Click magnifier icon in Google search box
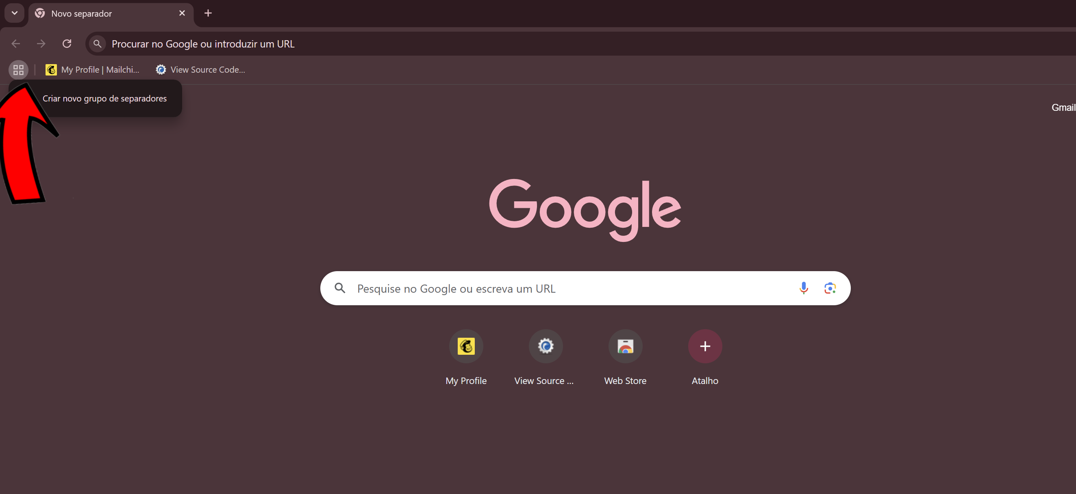The width and height of the screenshot is (1076, 494). (340, 288)
